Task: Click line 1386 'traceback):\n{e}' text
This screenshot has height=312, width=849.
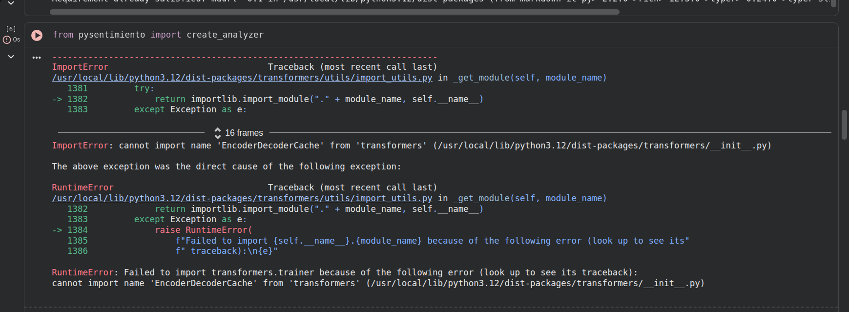Action: [227, 251]
